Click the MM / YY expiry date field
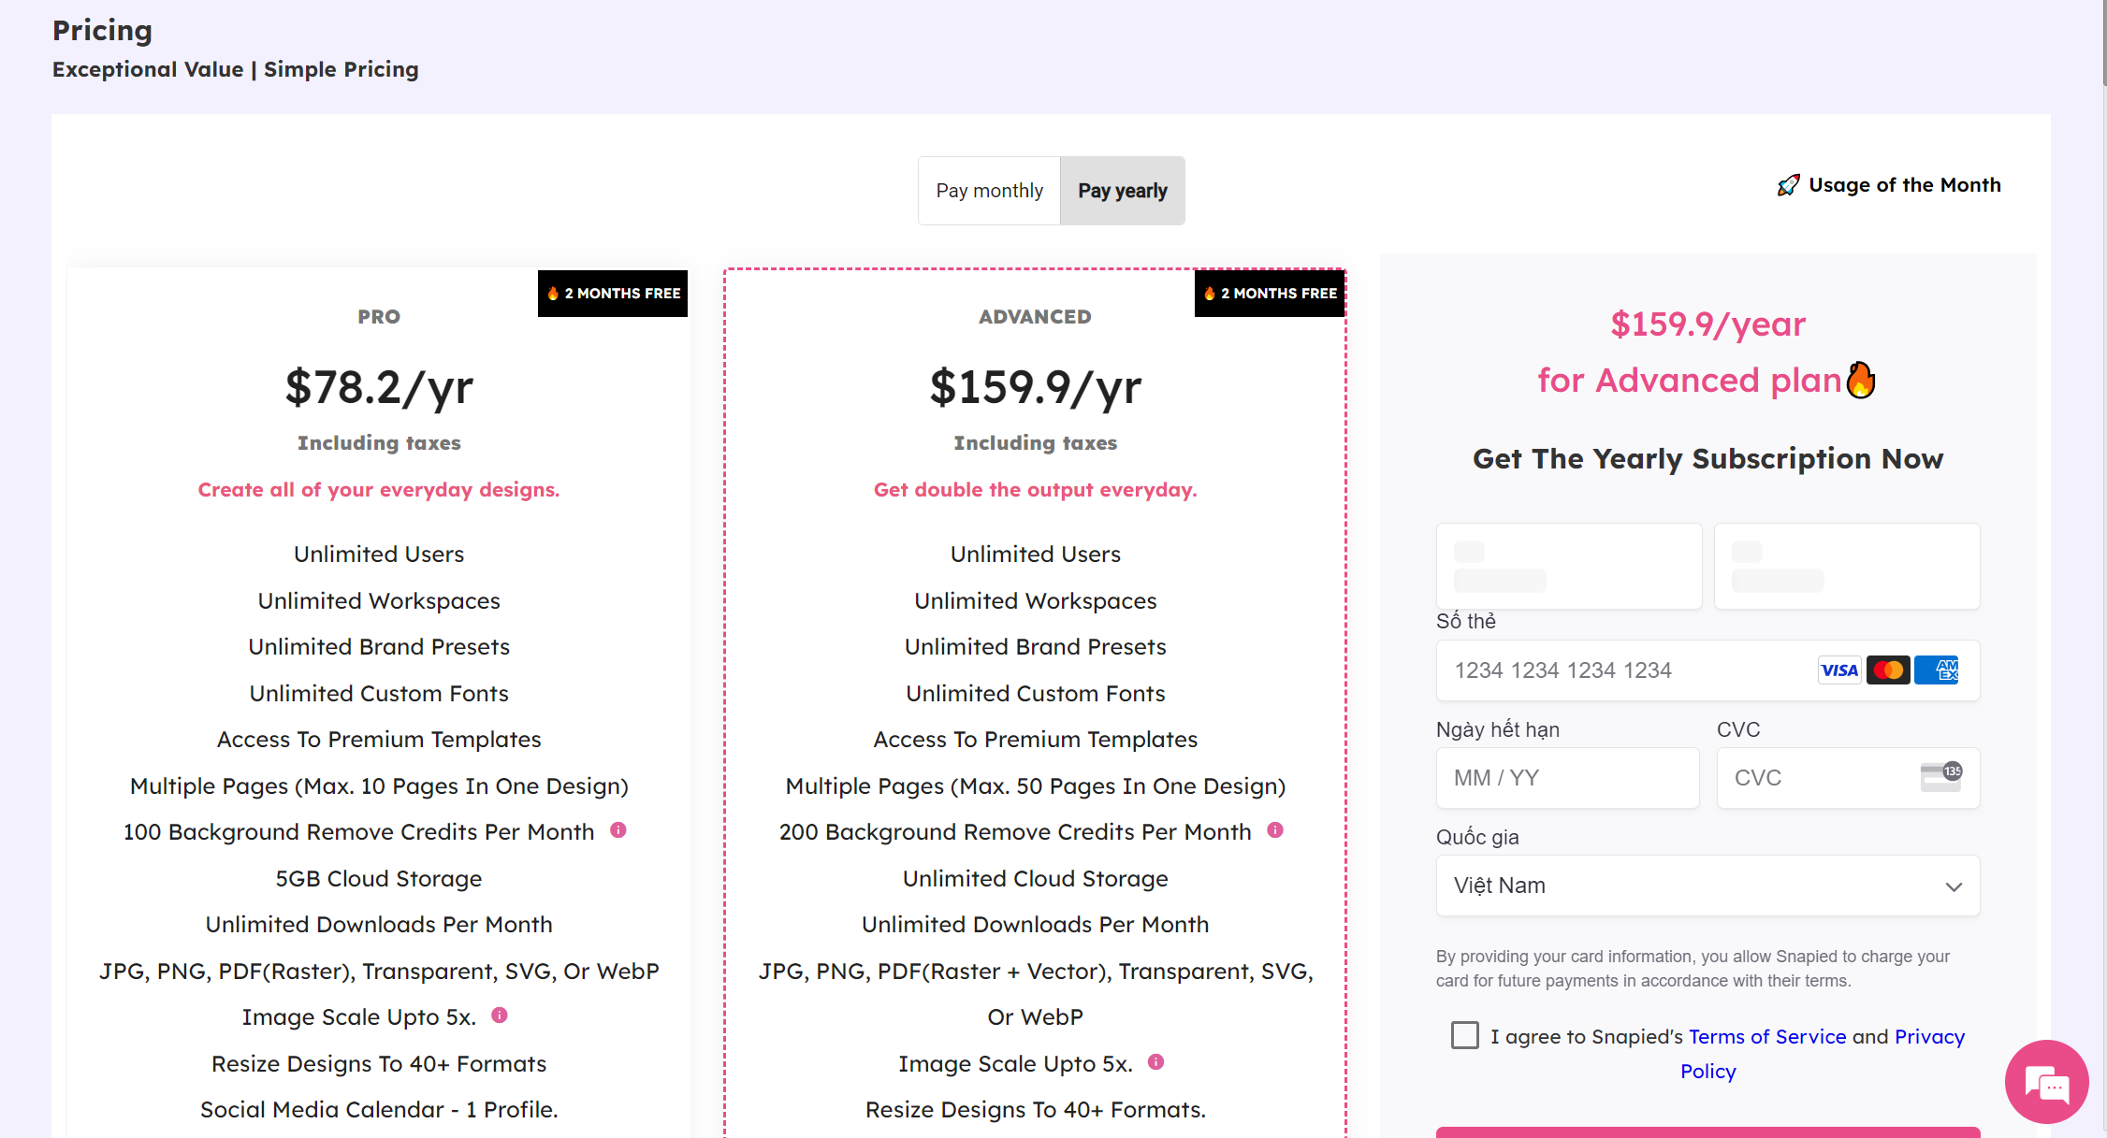The width and height of the screenshot is (2107, 1138). coord(1567,778)
